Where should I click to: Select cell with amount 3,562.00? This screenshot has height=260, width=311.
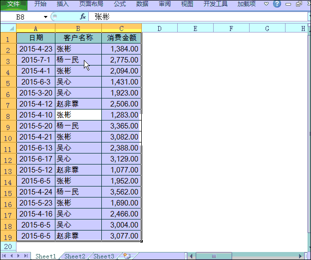[121, 192]
